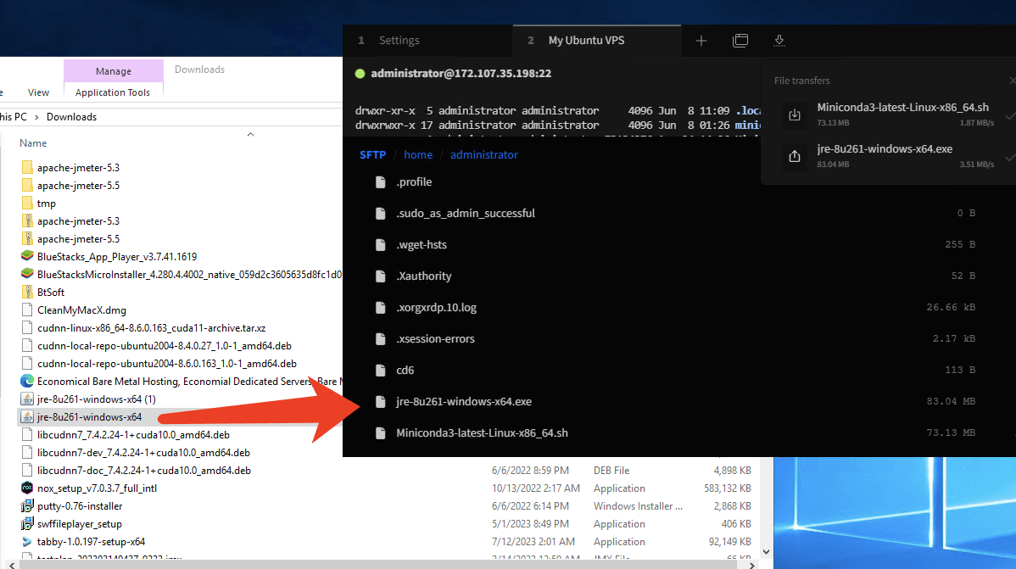Click the apache-jmeter-5.5 zip archive icon
This screenshot has height=569, width=1016.
pyautogui.click(x=27, y=238)
